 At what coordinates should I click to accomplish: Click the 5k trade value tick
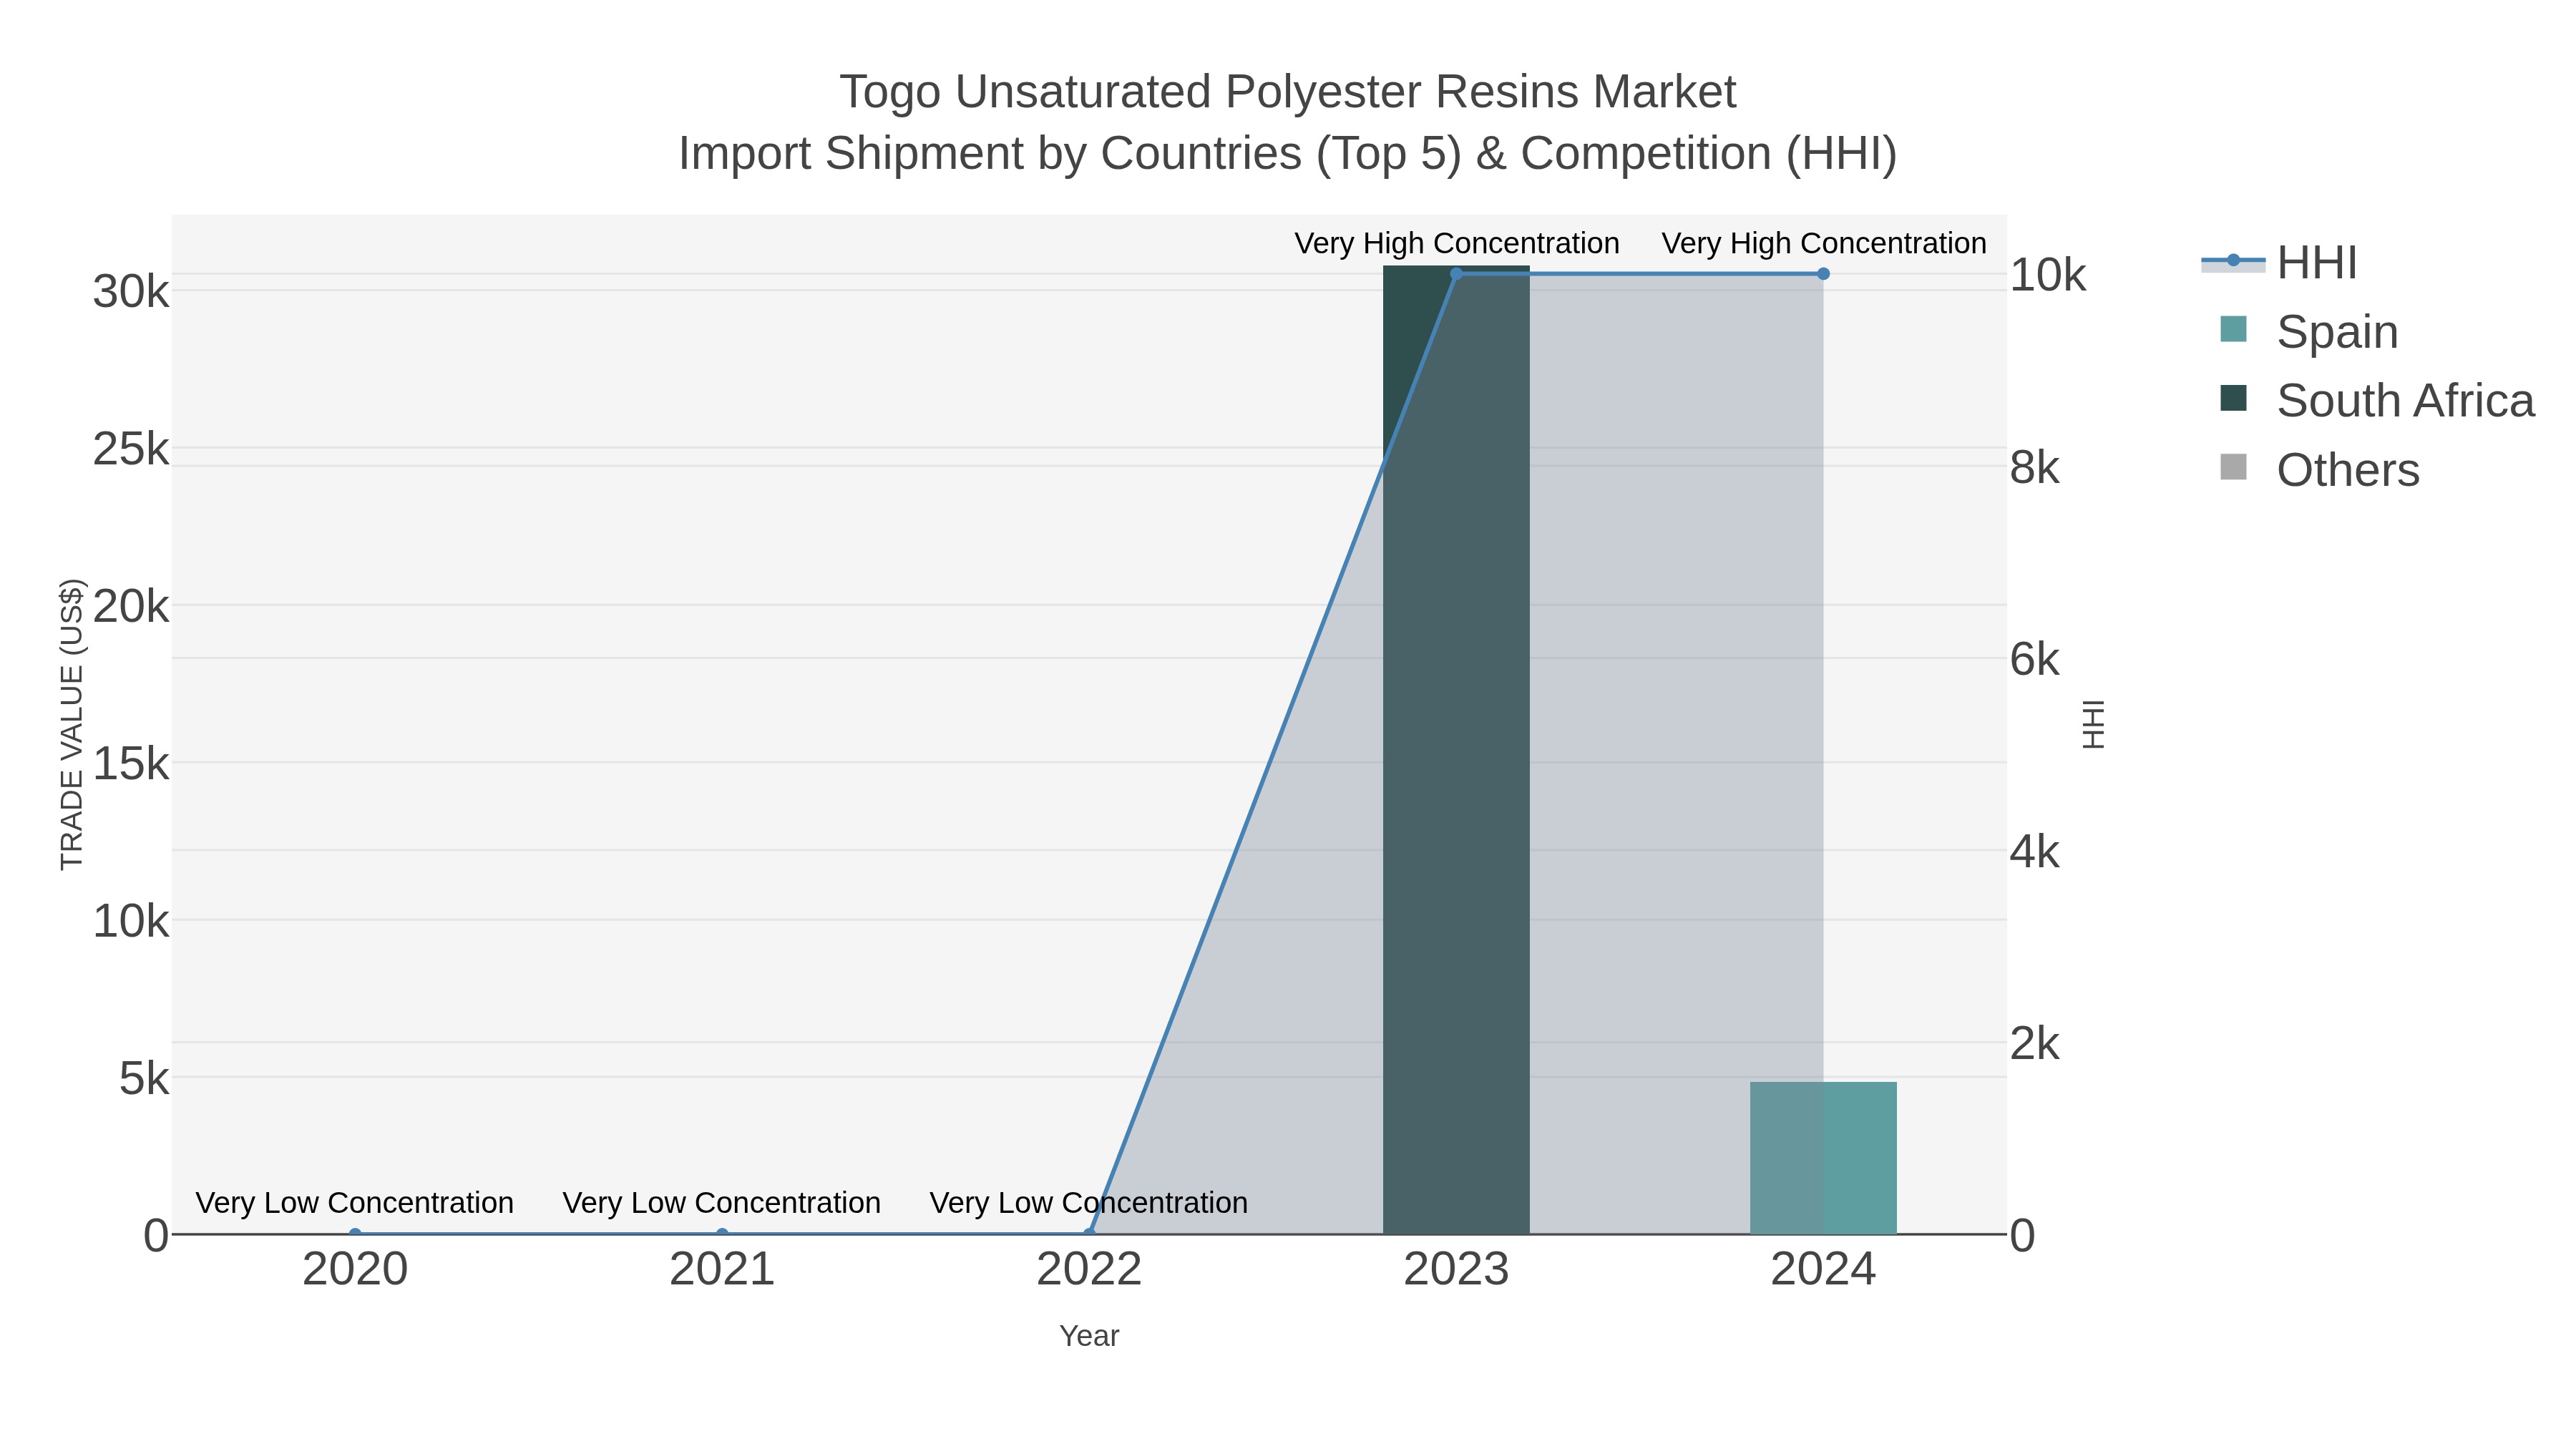[x=144, y=1078]
